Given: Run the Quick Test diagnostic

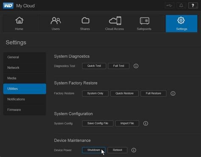Looking at the screenshot, I should tap(94, 66).
